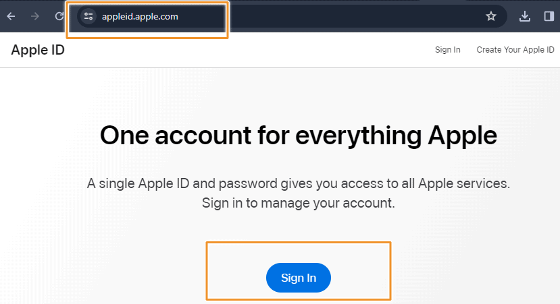Select the appleid.apple.com URL text

[140, 16]
